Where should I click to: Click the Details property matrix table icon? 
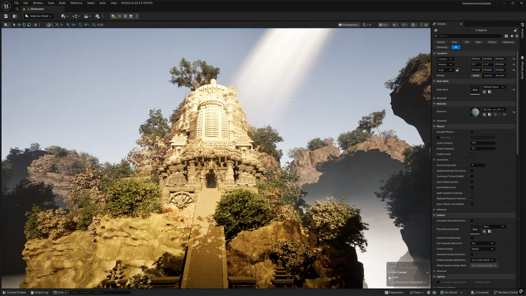coord(506,36)
